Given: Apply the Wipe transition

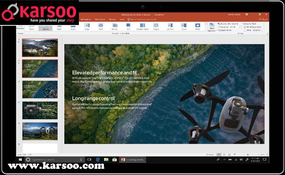Looking at the screenshot, I should 87,27.
